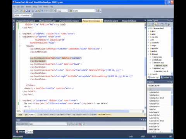This screenshot has height=139, width=186.
Task: Select the products folder
Action: 154,51
